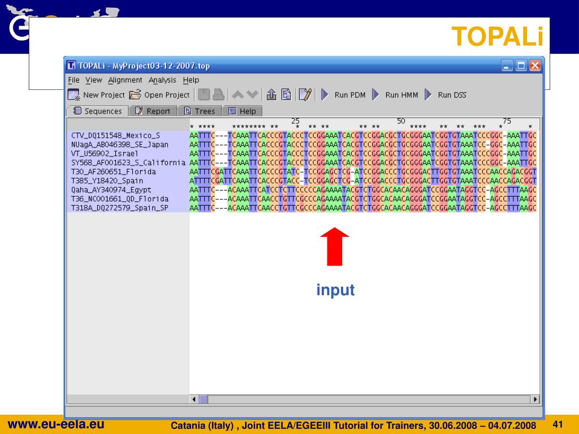The width and height of the screenshot is (579, 434).
Task: Open the View menu
Action: click(x=93, y=80)
